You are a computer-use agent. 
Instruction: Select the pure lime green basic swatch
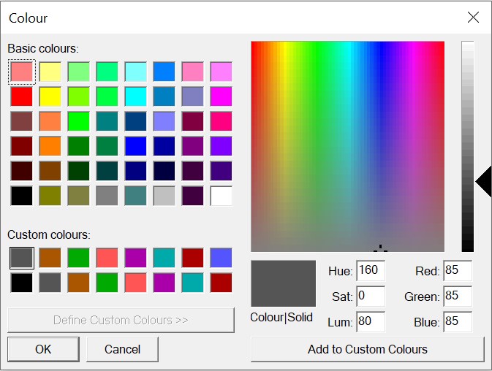pos(78,121)
